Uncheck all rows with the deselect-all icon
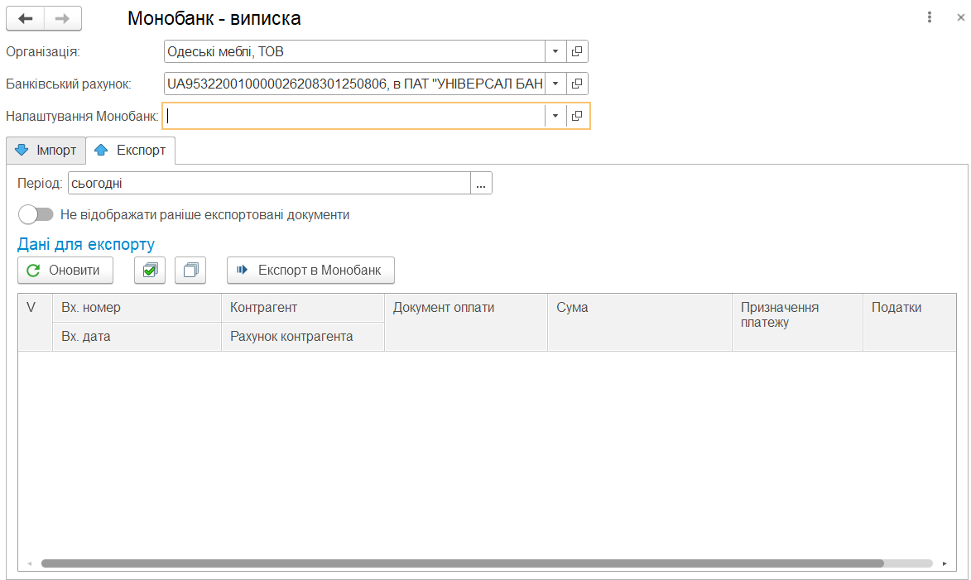This screenshot has height=580, width=971. (x=190, y=271)
